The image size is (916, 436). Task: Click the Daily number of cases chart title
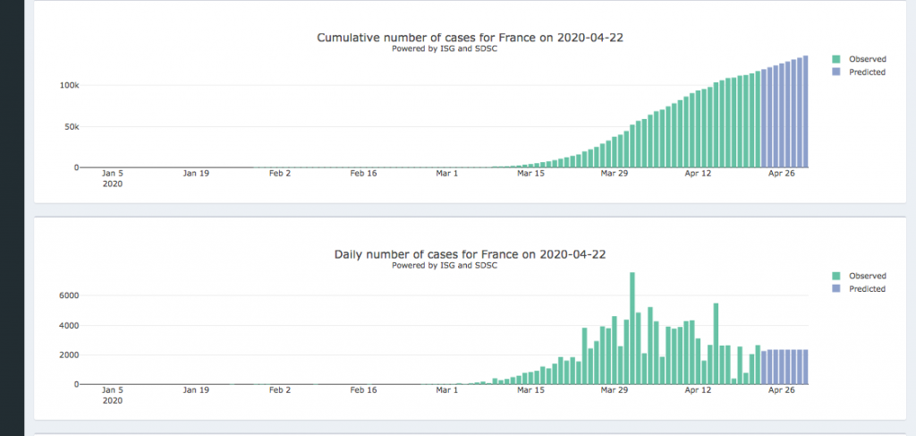click(x=471, y=254)
